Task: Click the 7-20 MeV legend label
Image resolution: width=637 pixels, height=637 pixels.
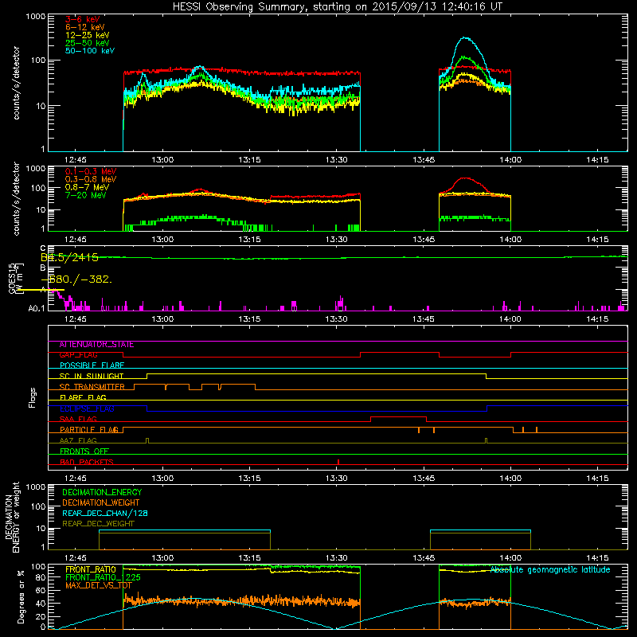Action: [85, 195]
